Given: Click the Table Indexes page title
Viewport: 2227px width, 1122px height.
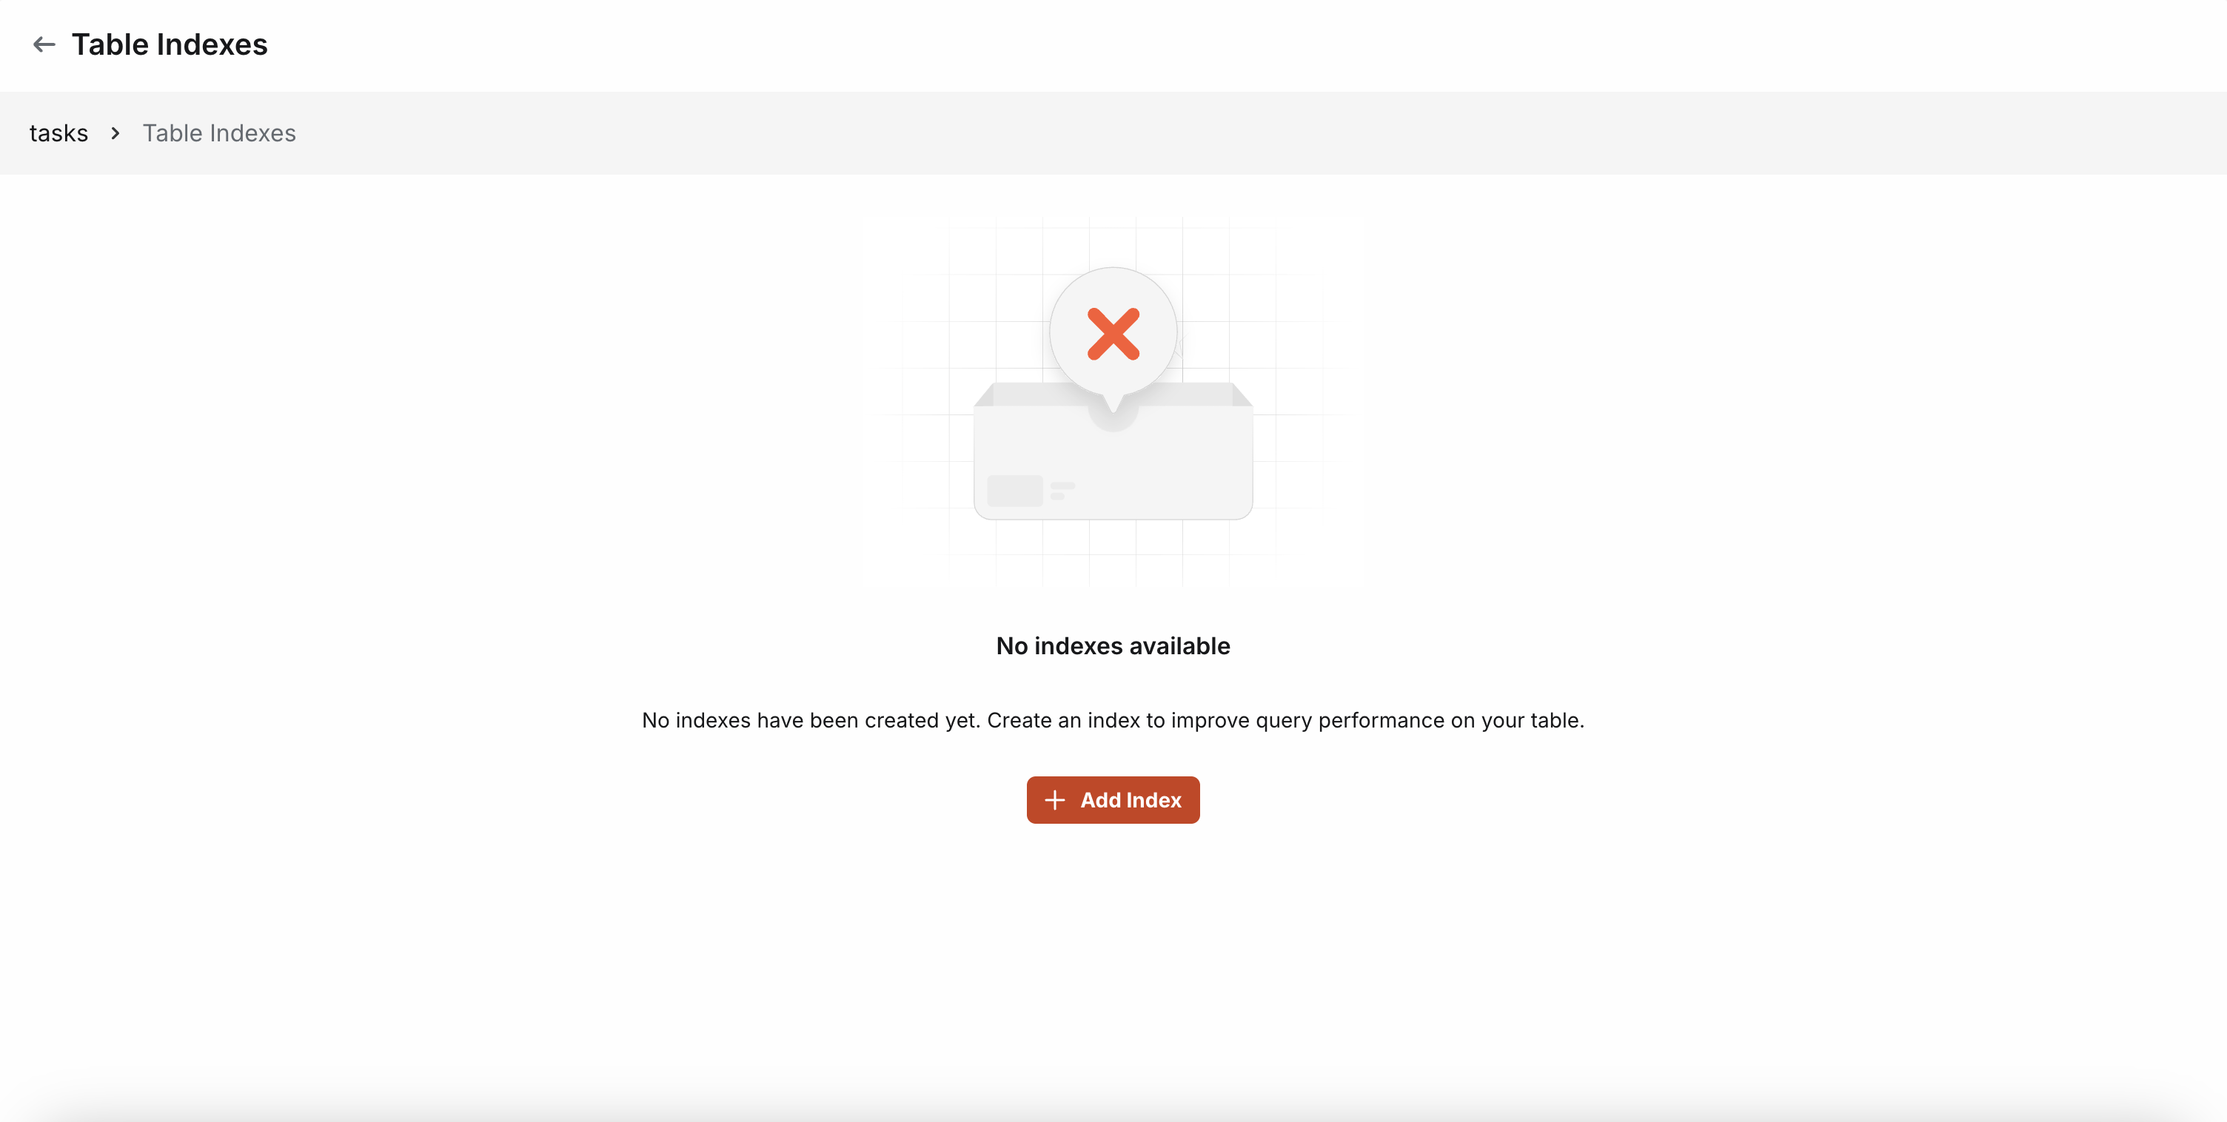Looking at the screenshot, I should 170,44.
